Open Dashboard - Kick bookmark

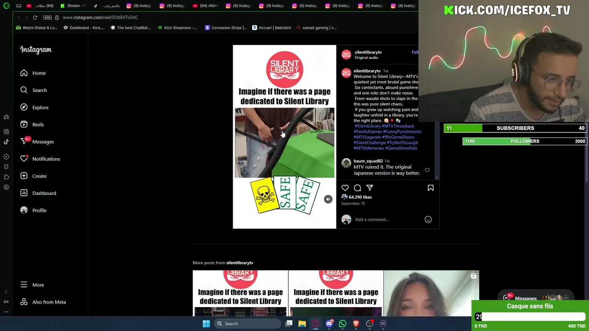tap(84, 28)
